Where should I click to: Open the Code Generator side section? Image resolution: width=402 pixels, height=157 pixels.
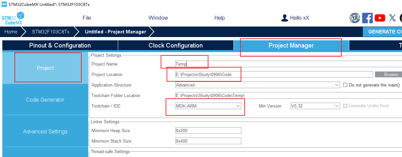[45, 100]
